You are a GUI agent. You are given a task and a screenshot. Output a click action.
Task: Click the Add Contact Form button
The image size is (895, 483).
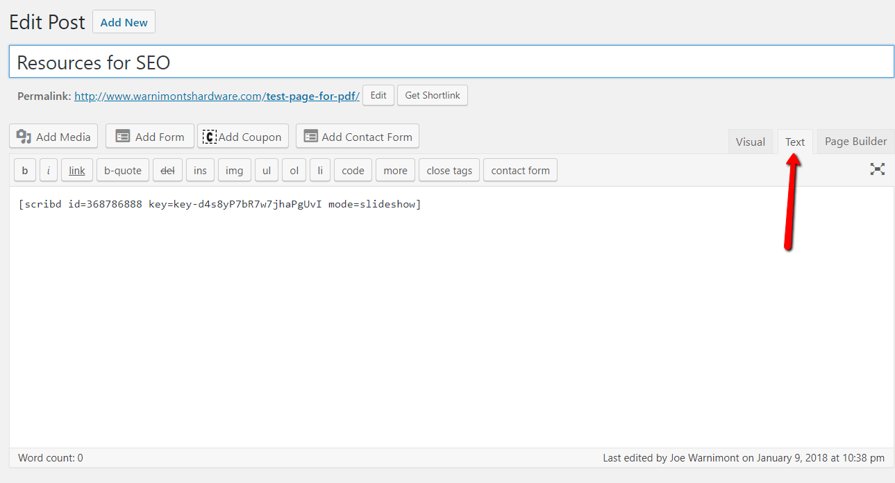[358, 137]
